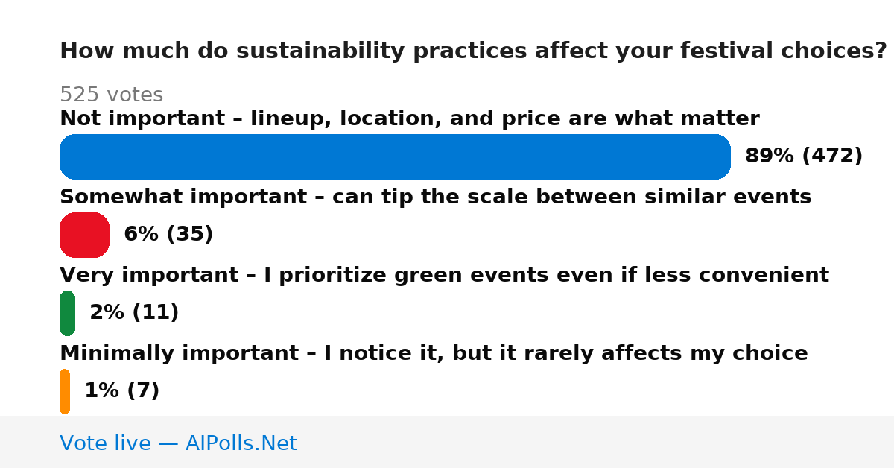Select the 'Minimally important' poll option label
Screen dimensions: 894x468
(x=434, y=353)
